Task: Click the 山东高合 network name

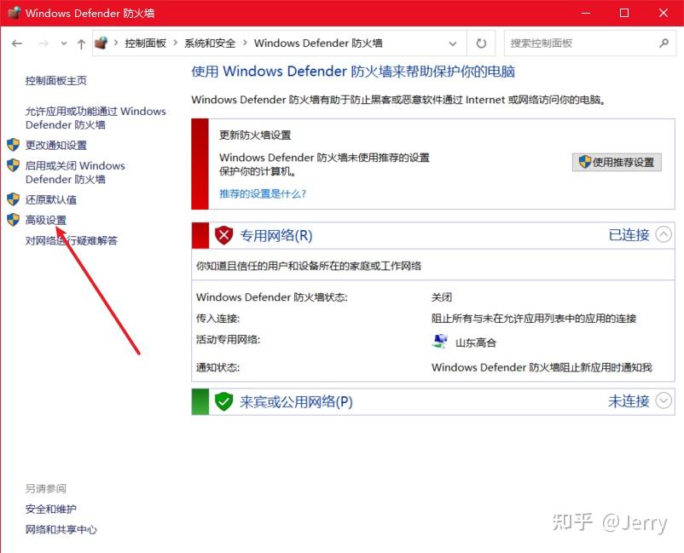Action: click(476, 343)
